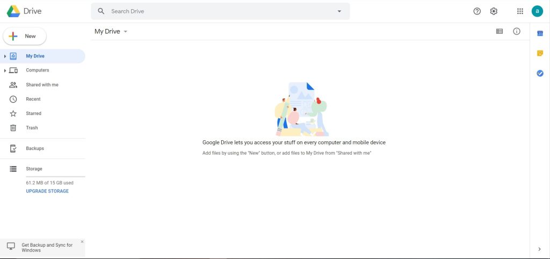
Task: Switch to list layout view
Action: click(x=500, y=32)
